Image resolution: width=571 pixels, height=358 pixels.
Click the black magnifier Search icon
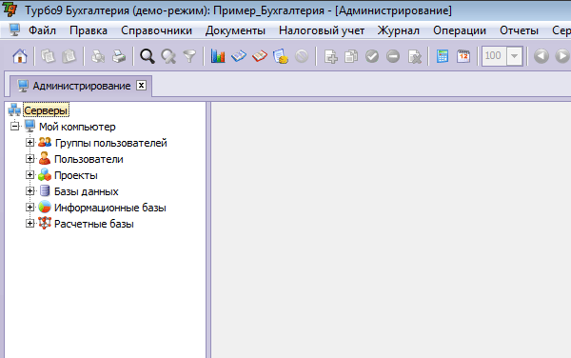(x=148, y=56)
